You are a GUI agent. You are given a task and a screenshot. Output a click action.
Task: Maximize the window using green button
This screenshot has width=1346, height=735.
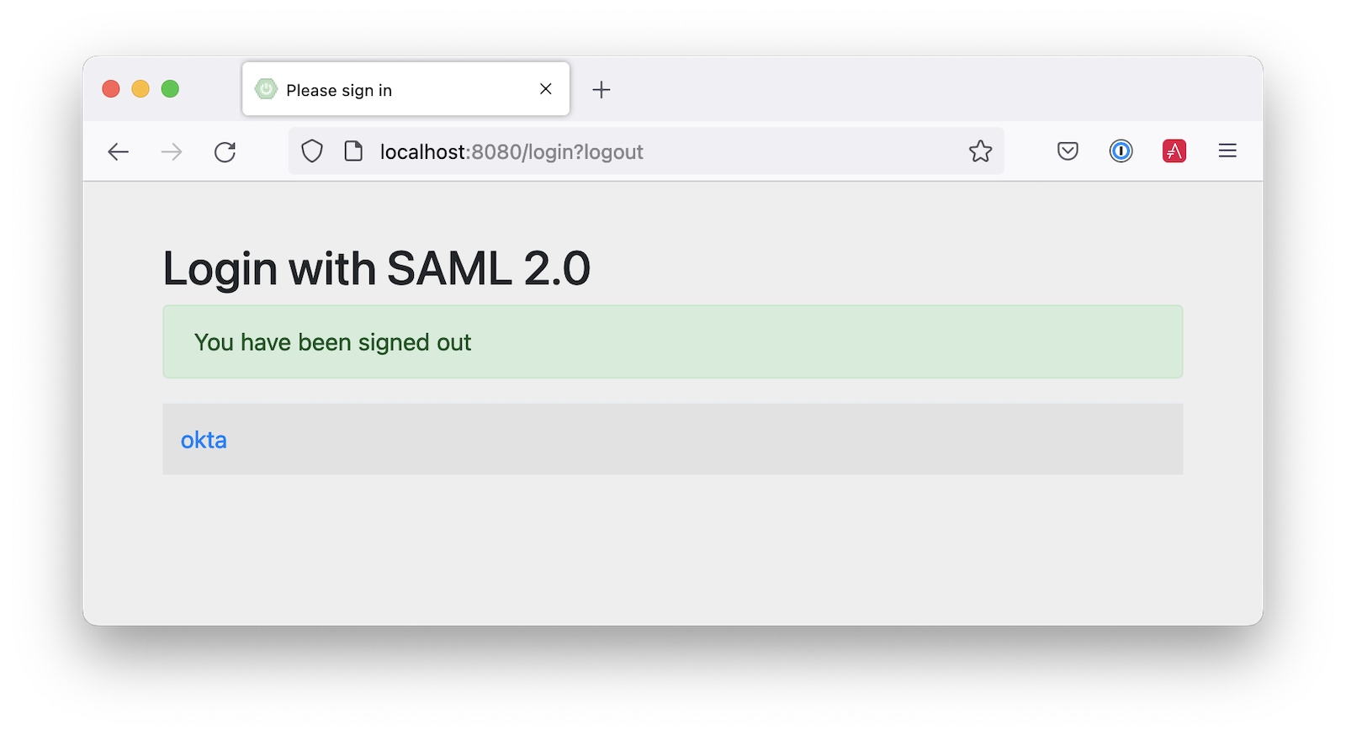pos(170,89)
